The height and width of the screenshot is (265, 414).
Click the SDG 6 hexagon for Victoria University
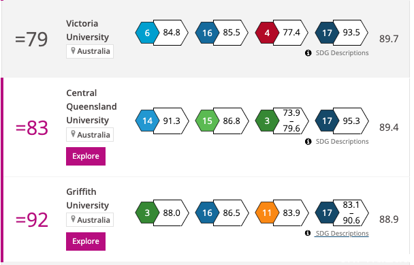[x=147, y=33]
